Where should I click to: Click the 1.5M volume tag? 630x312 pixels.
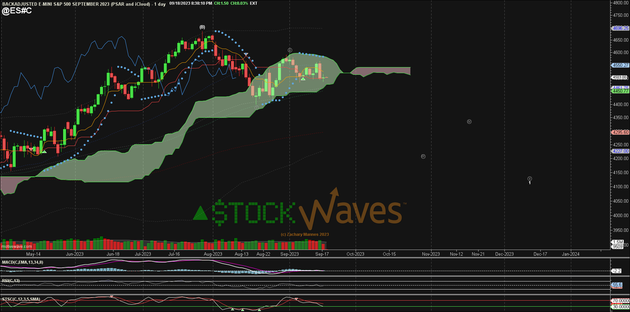(617, 242)
